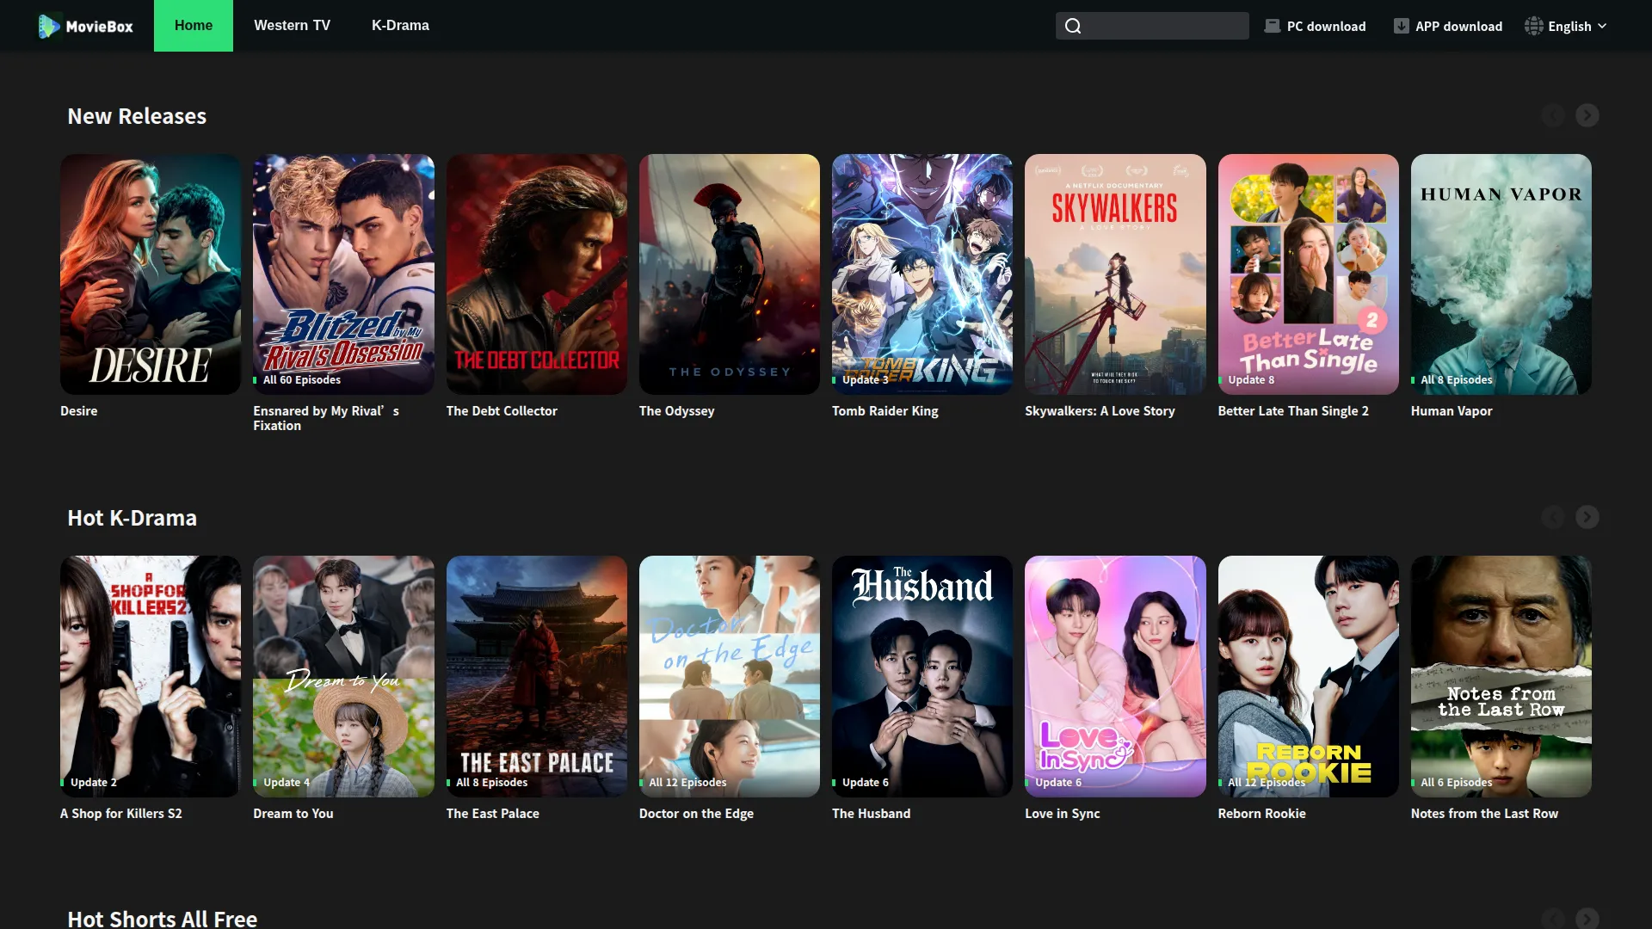
Task: Open the Dream to You poster
Action: (343, 676)
